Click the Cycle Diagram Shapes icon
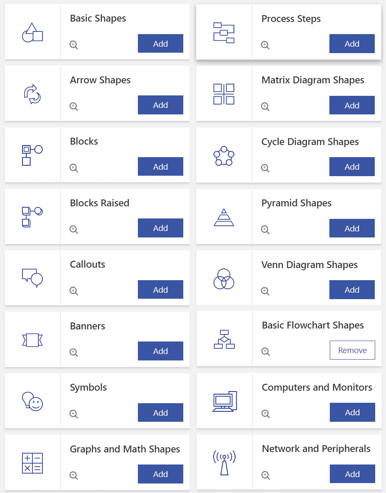Viewport: 386px width, 493px height. point(224,156)
